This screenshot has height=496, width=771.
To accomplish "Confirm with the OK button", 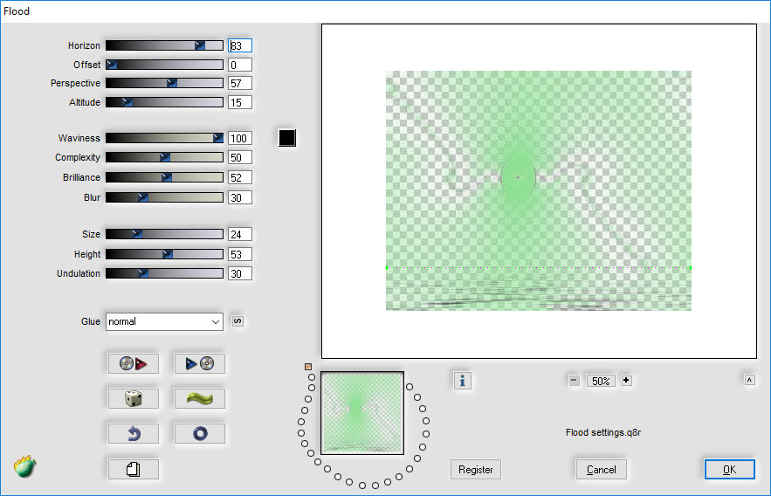I will pyautogui.click(x=730, y=470).
